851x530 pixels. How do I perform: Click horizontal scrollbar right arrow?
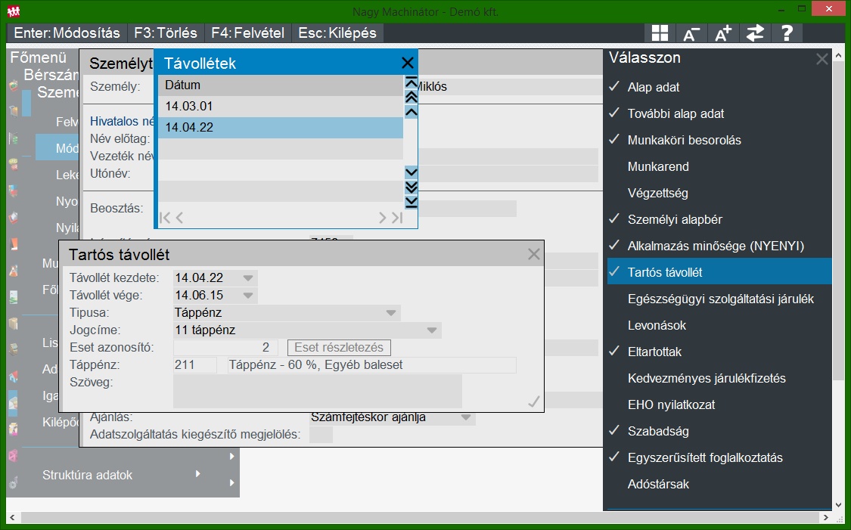[825, 517]
